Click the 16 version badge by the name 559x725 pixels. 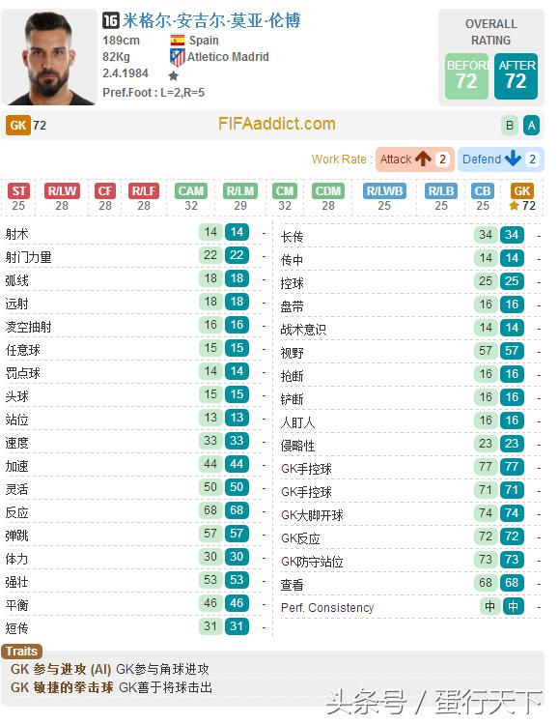tap(110, 20)
